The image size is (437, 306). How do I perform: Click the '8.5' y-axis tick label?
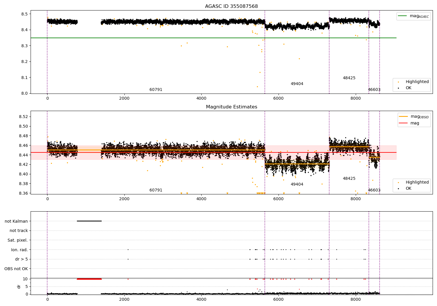click(24, 14)
